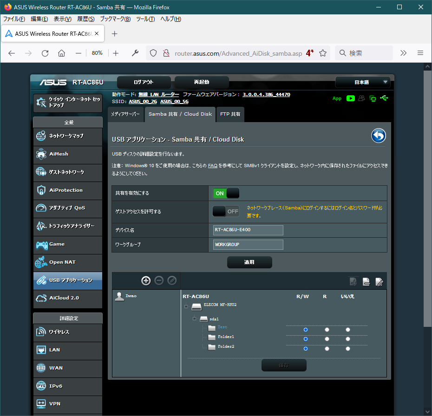The height and width of the screenshot is (416, 432).
Task: Select R/W radio for Folder2
Action: click(x=306, y=349)
